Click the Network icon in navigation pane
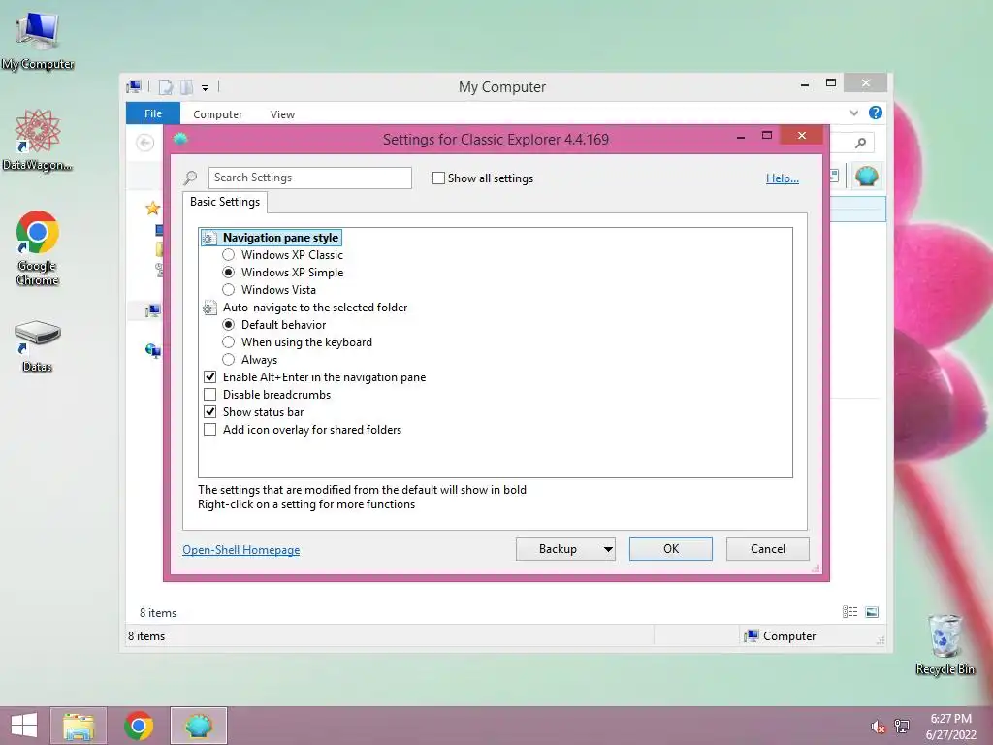 pos(152,350)
